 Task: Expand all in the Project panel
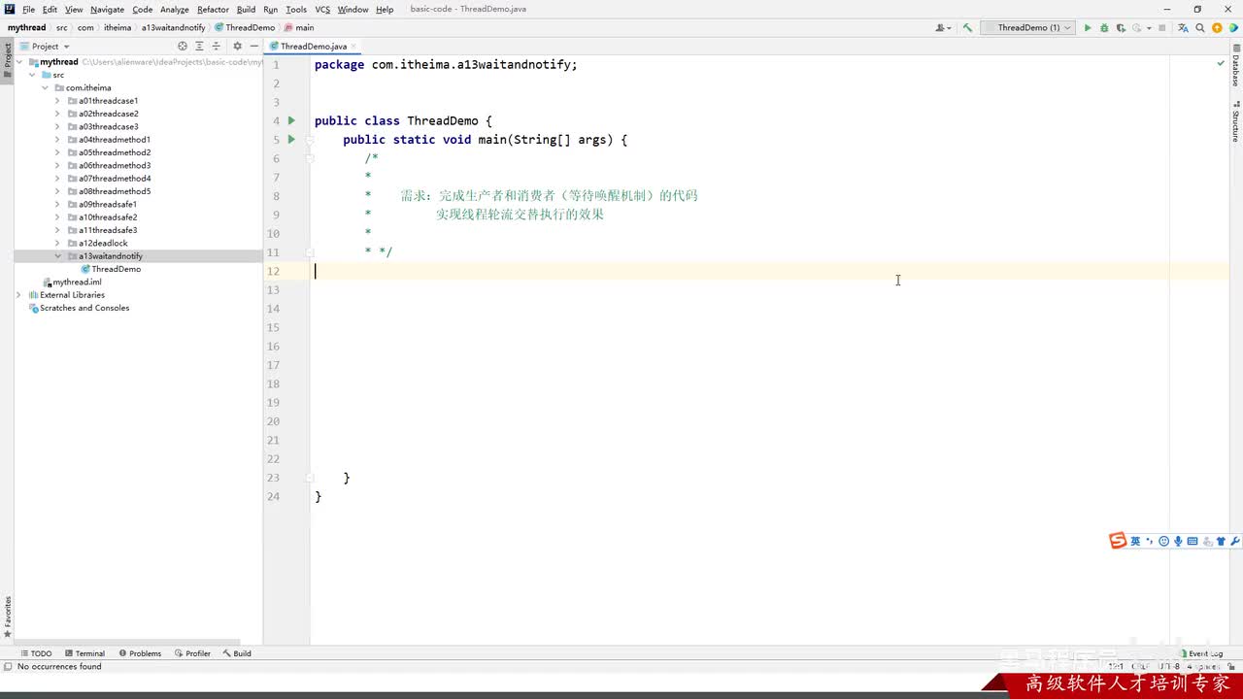pyautogui.click(x=199, y=47)
